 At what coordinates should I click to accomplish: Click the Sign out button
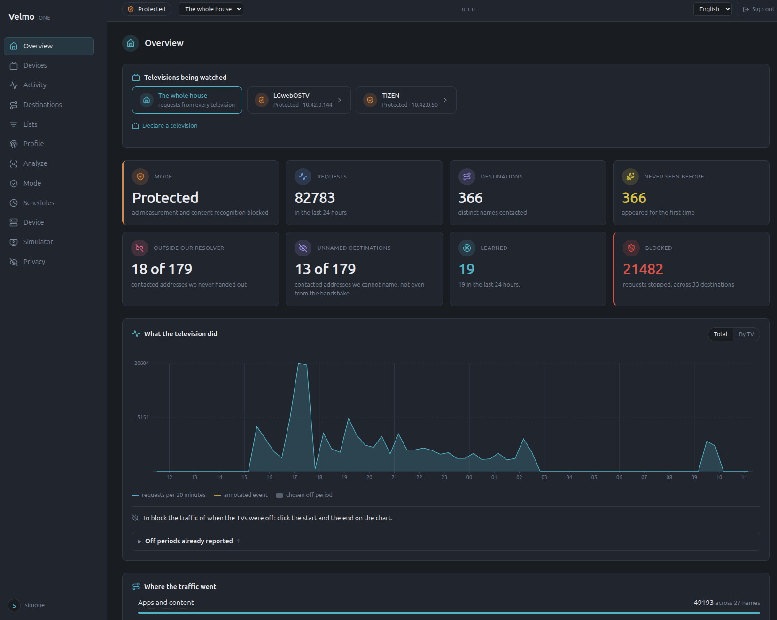[x=758, y=9]
